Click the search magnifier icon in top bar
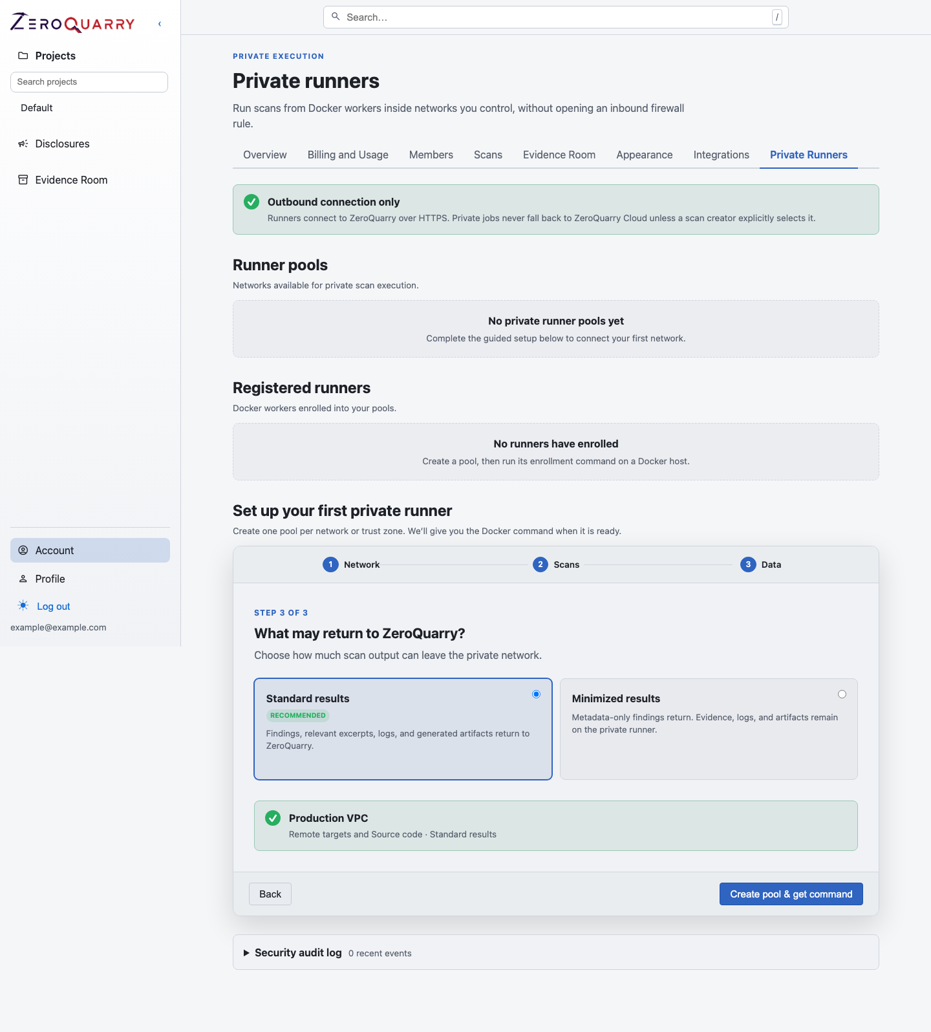The width and height of the screenshot is (931, 1032). coord(336,17)
